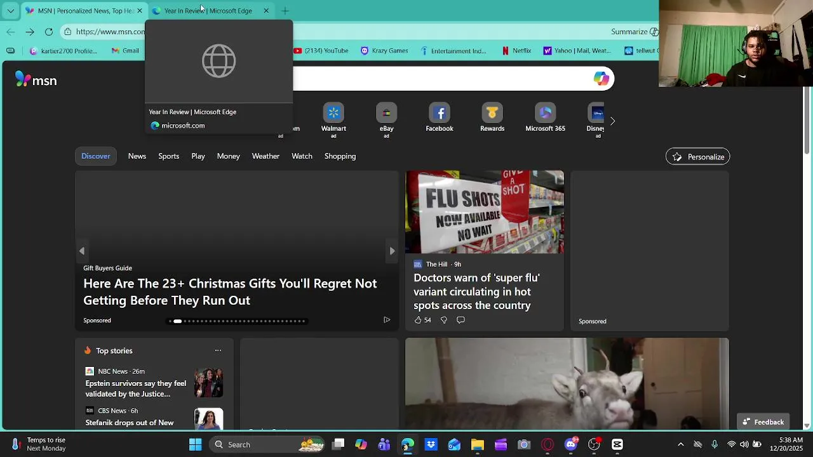Go to next carousel slide arrow
The image size is (813, 457).
tap(392, 251)
